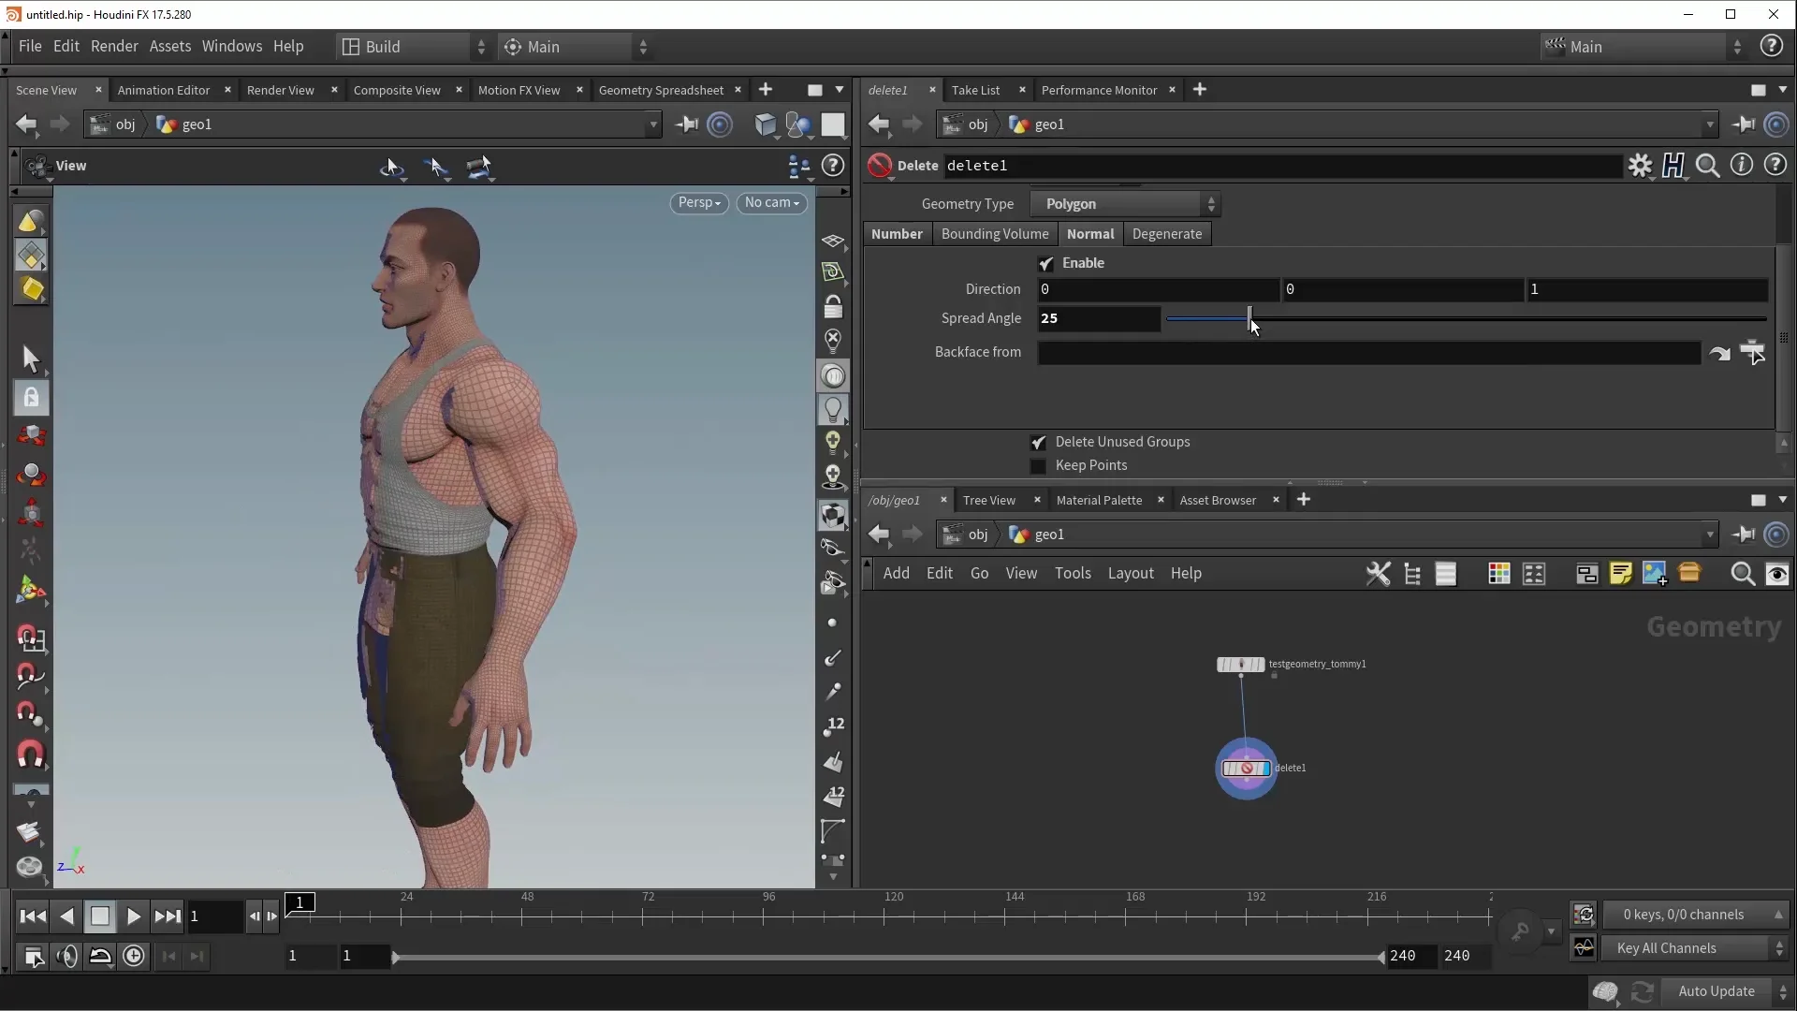Add new pane tab next to Performance Monitor
Image resolution: width=1797 pixels, height=1011 pixels.
click(x=1199, y=90)
